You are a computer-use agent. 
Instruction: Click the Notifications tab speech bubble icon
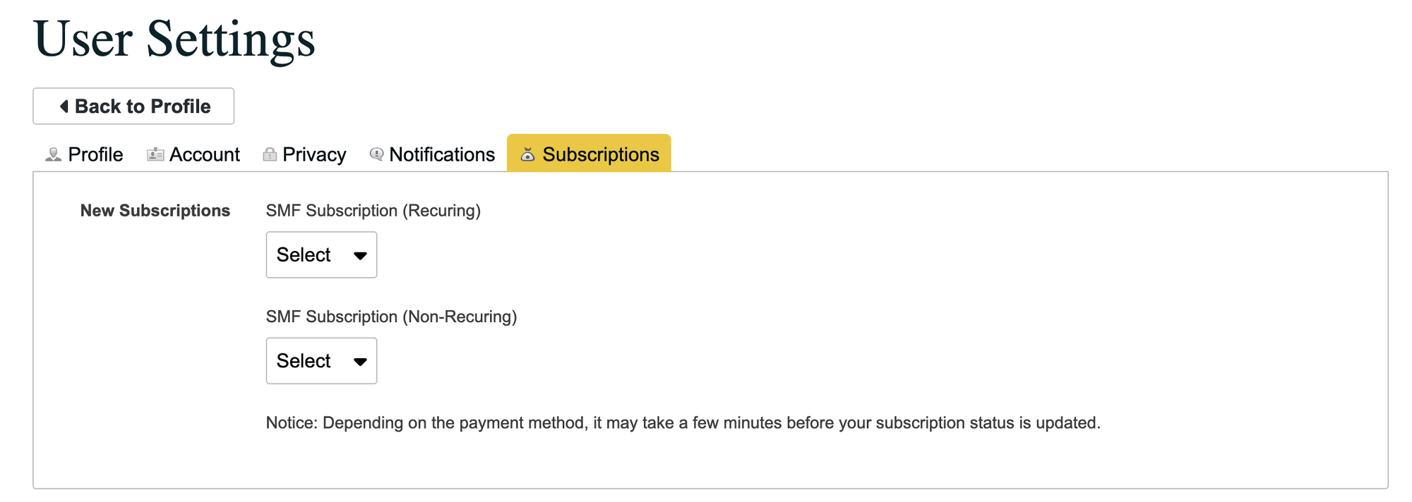[377, 154]
